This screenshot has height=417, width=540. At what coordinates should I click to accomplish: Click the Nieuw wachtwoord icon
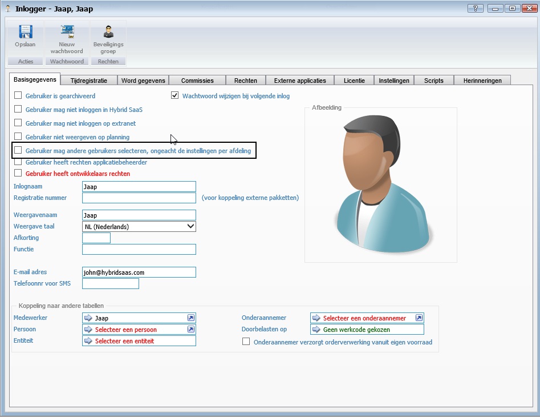pos(67,32)
